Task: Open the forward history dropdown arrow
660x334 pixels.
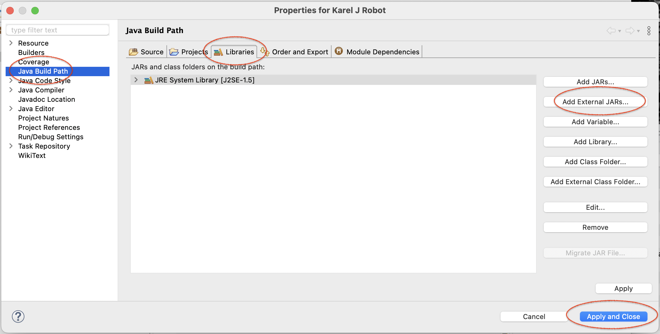Action: [638, 31]
